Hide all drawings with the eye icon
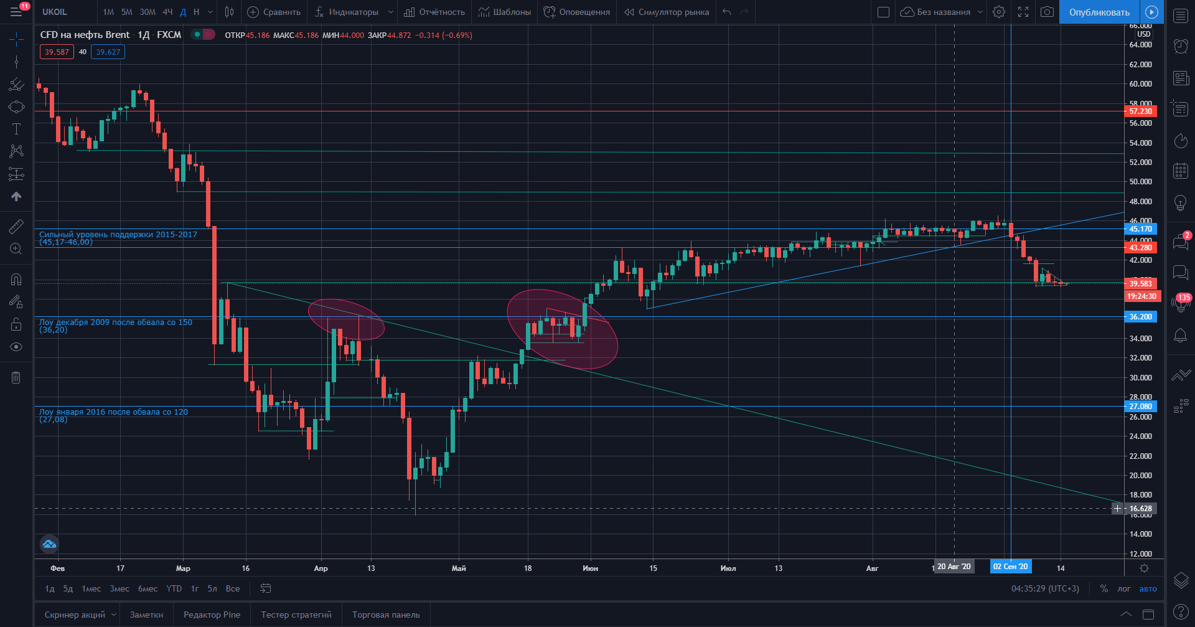 tap(16, 347)
